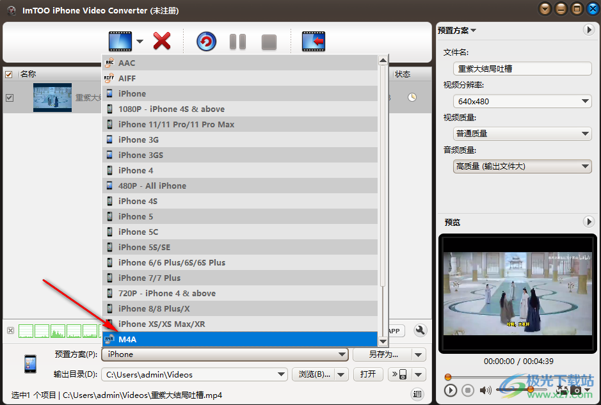This screenshot has height=405, width=601.
Task: Click the stop icon in the toolbar
Action: point(268,41)
